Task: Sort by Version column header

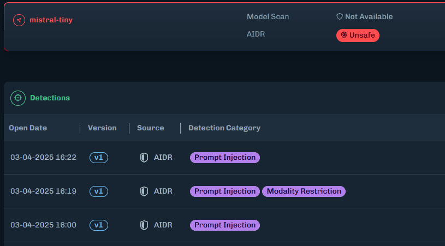Action: click(x=102, y=128)
